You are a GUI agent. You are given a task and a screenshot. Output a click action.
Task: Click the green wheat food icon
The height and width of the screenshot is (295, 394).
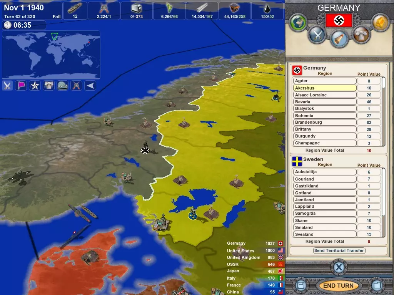tap(169, 8)
